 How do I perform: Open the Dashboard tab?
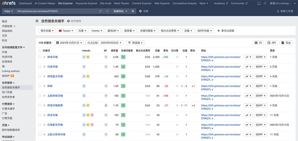[x=25, y=3]
